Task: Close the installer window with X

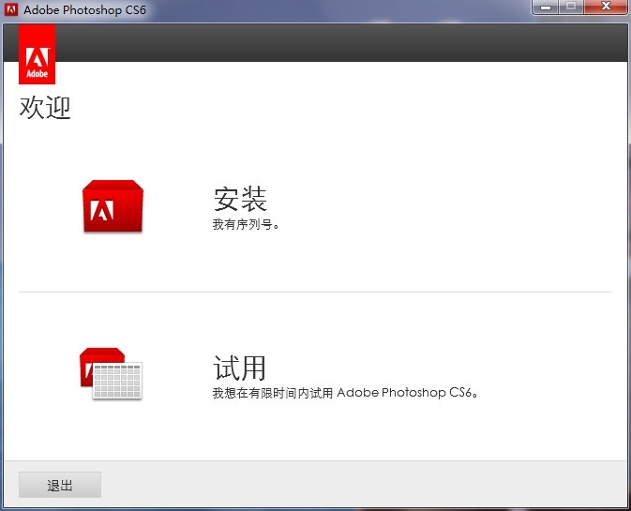Action: pos(606,7)
